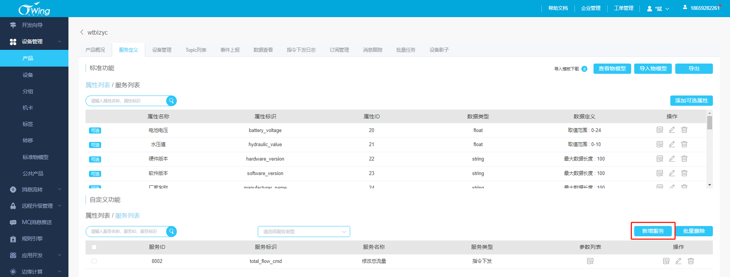Click the 查看物模型 button
730x277 pixels.
click(x=612, y=68)
